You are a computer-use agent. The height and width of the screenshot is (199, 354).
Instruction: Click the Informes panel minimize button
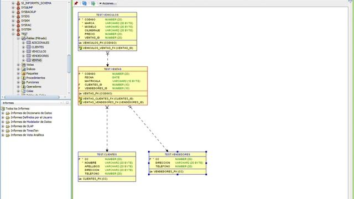[x=61, y=103]
